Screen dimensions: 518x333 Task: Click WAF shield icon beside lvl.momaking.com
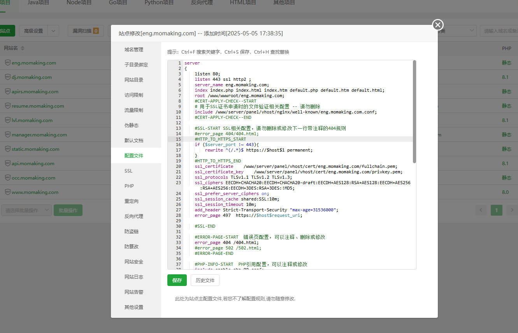click(x=7, y=120)
